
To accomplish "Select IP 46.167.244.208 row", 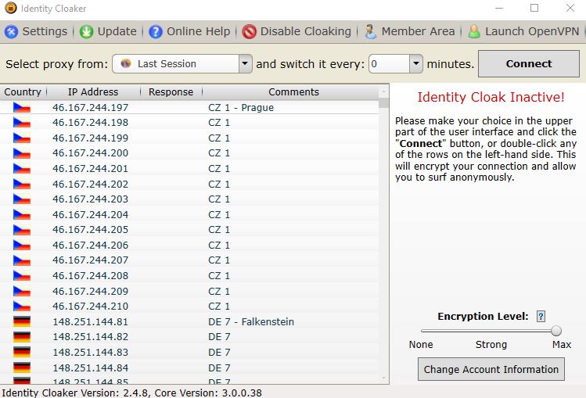I will (189, 275).
